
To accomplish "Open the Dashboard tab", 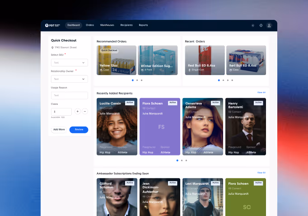I will click(74, 25).
